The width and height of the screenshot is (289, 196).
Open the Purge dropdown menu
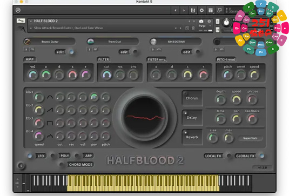[205, 26]
